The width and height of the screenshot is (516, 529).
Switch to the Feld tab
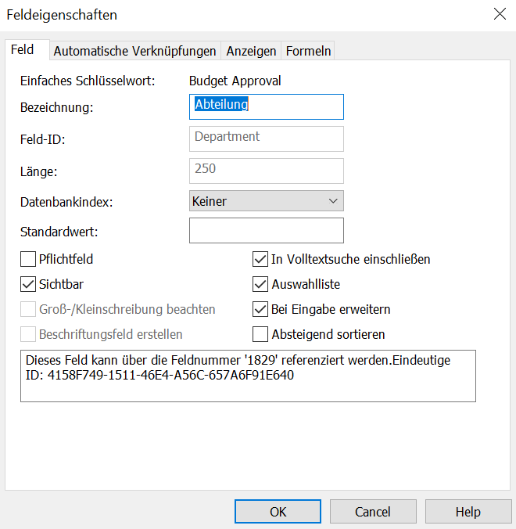(x=27, y=50)
